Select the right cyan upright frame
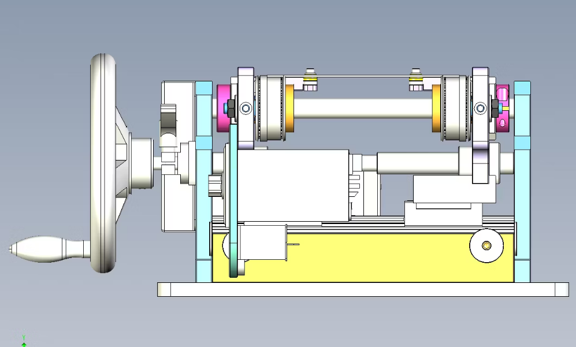The image size is (576, 347). point(522,182)
